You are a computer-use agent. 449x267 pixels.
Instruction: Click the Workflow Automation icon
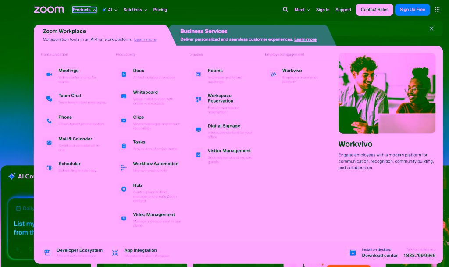point(124,167)
